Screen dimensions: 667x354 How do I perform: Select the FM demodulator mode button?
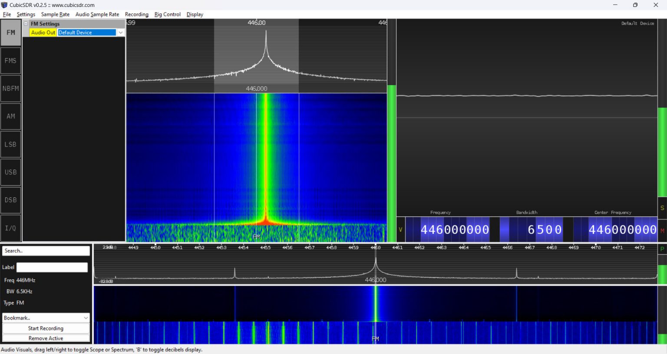tap(11, 33)
